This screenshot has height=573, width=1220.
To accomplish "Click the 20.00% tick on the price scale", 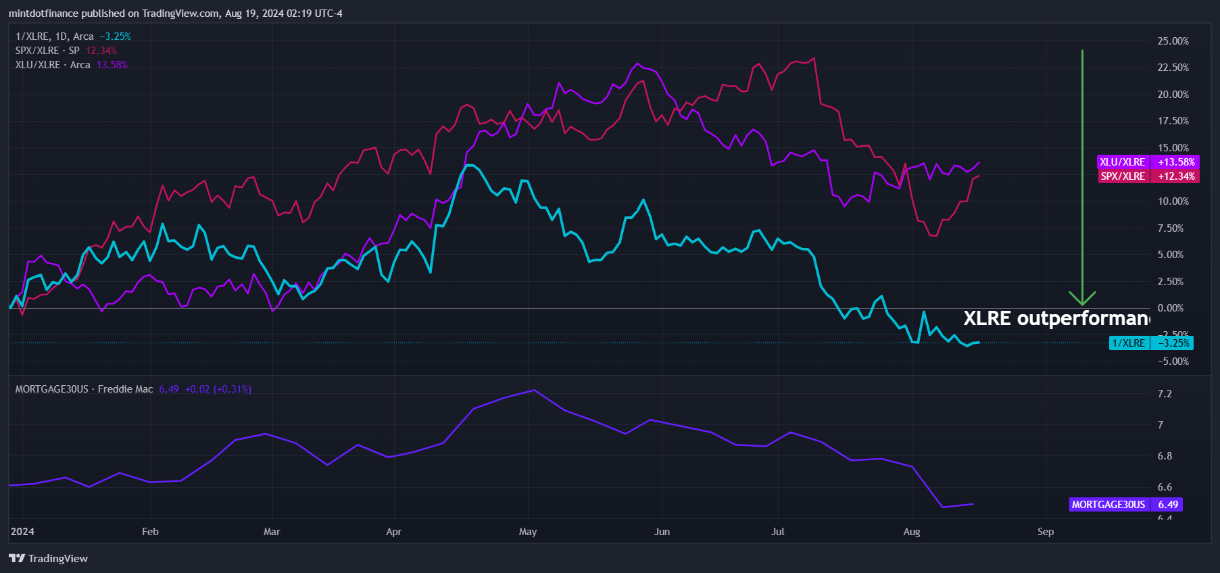I will click(x=1173, y=95).
